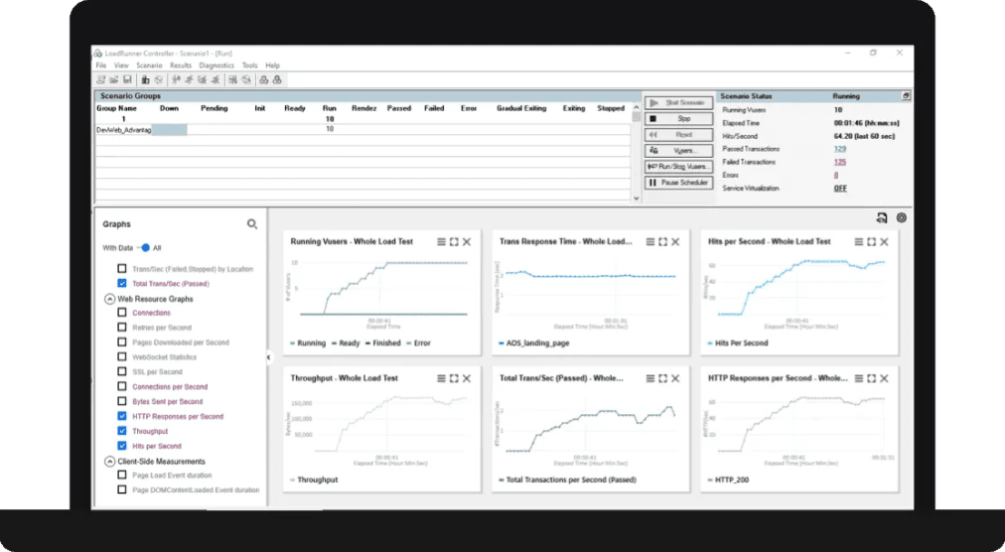Check the SSL per Second checkbox
Screen dimensions: 1005x552
tap(122, 372)
